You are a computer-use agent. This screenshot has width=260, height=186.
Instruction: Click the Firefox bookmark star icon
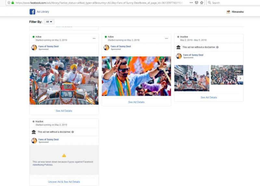pyautogui.click(x=201, y=3)
